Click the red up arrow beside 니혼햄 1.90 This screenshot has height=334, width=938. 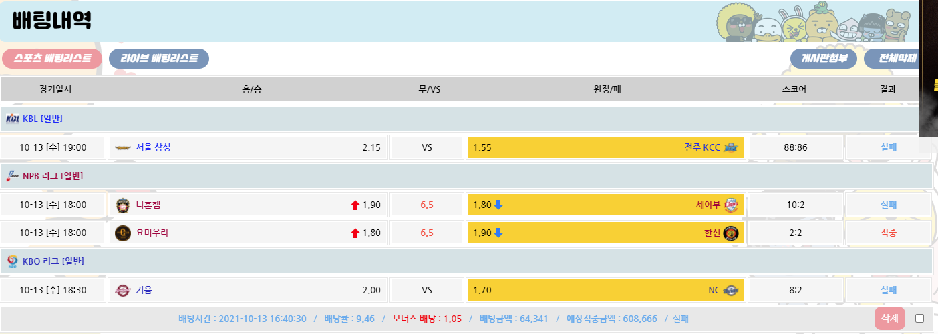click(355, 205)
